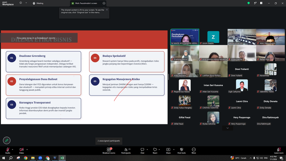Expand share options arrow beside Share
Viewport: 286px width, 161px height.
[173, 149]
